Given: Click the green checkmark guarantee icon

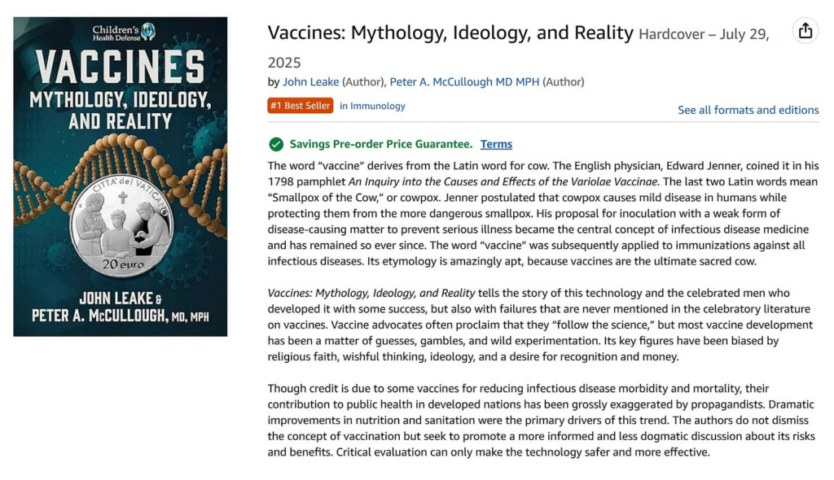Looking at the screenshot, I should point(275,144).
